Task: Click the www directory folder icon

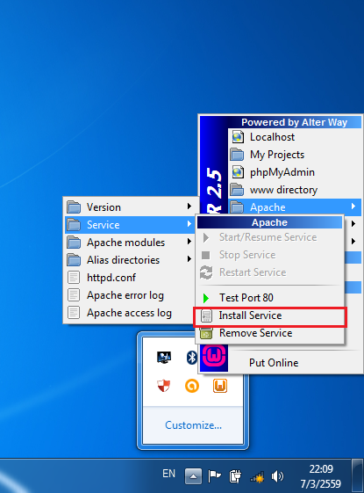Action: pos(237,190)
